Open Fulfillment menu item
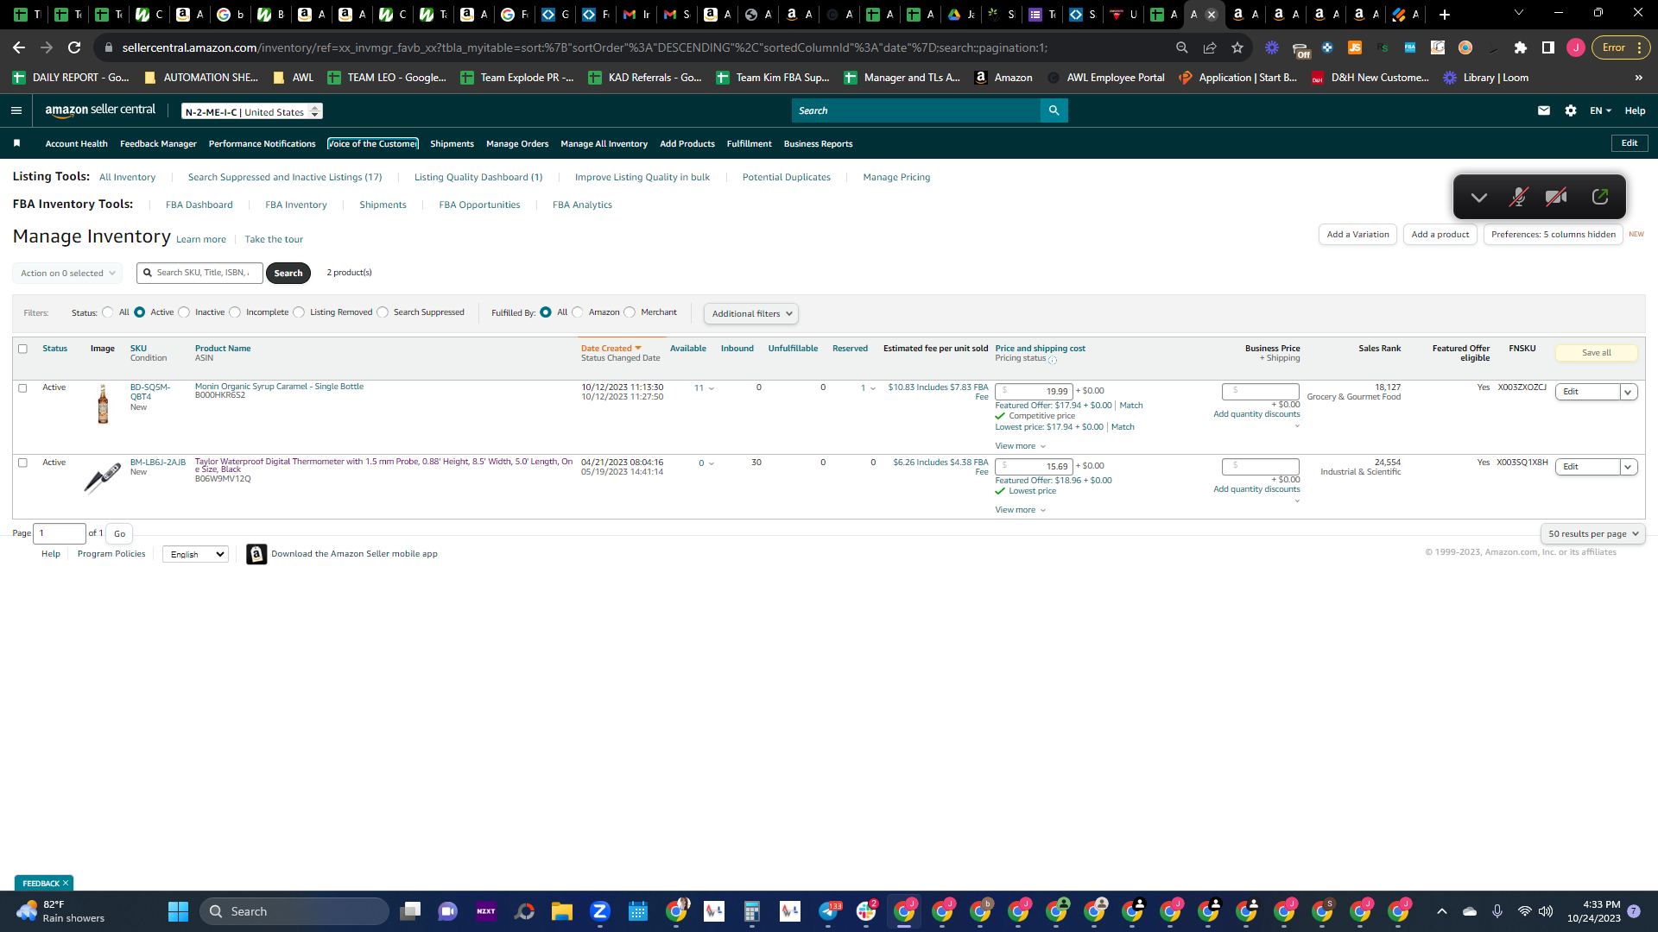 coord(749,144)
